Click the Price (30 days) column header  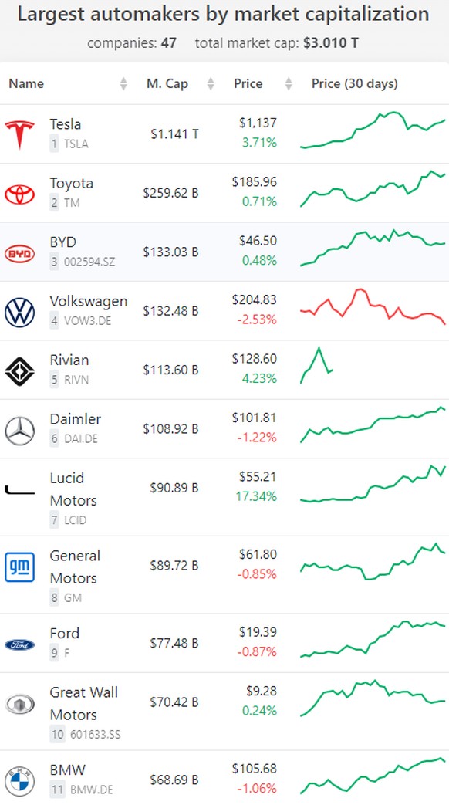(x=355, y=83)
